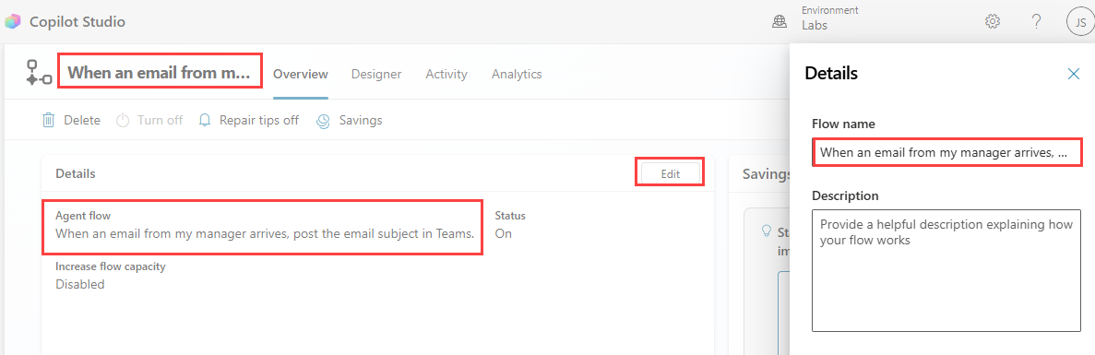Click the Agent flow label
Image resolution: width=1095 pixels, height=355 pixels.
(83, 216)
